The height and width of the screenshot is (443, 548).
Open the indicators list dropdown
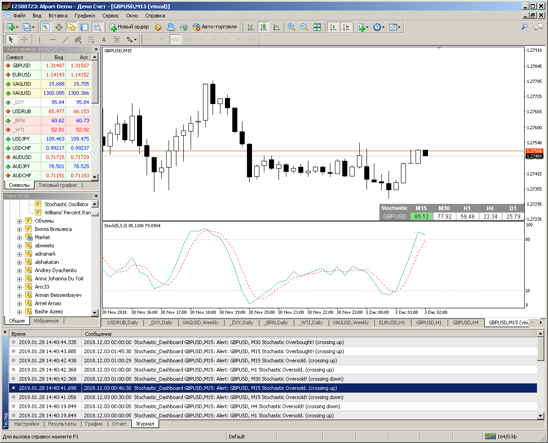click(363, 27)
